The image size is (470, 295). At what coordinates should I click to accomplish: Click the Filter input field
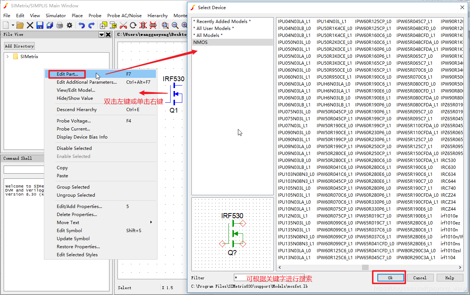(269, 278)
